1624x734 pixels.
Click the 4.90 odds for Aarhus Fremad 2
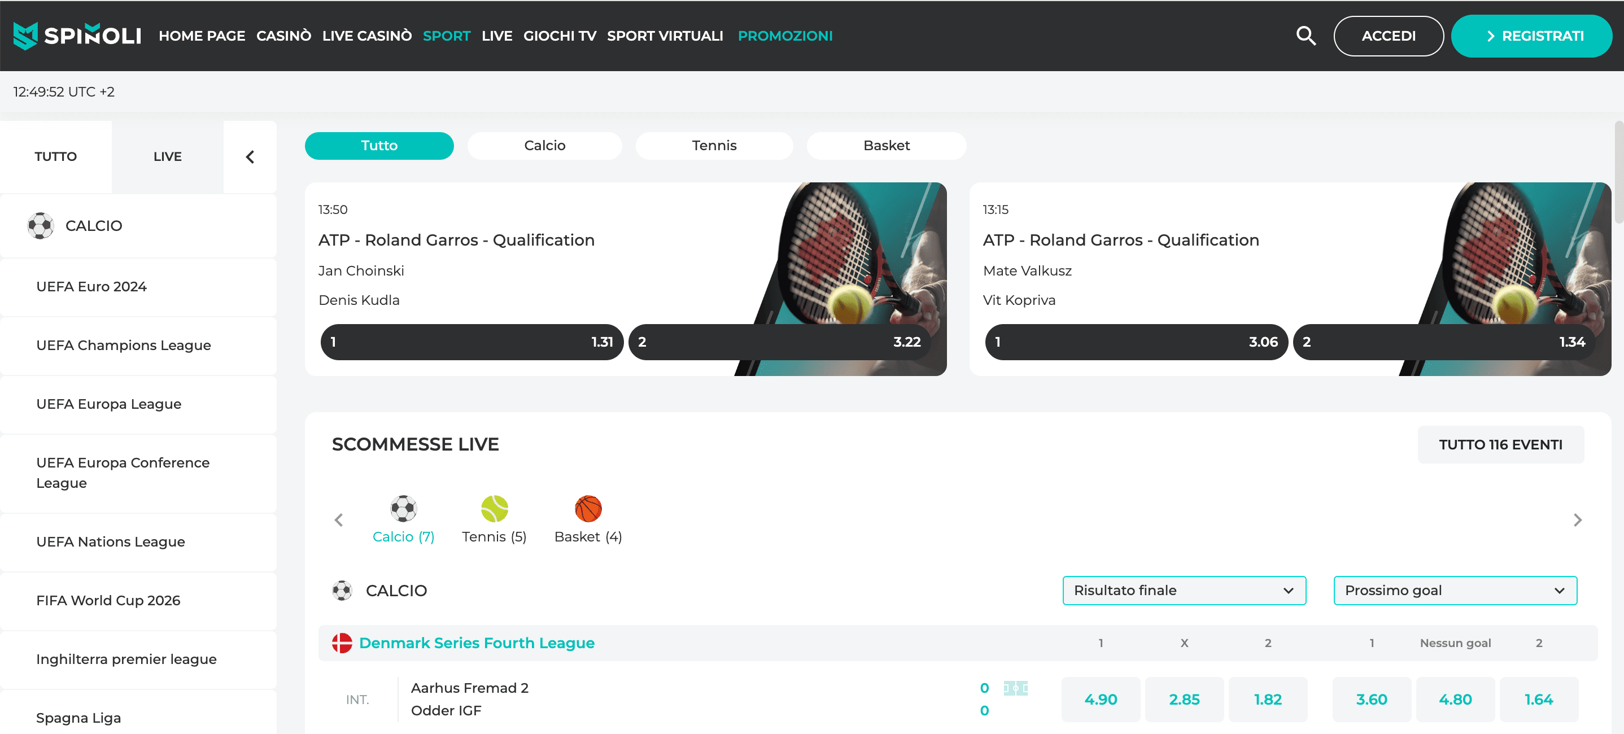1100,698
